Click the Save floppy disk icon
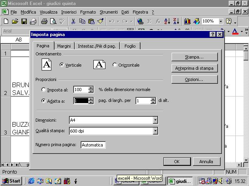The image size is (249, 186). coord(24,21)
